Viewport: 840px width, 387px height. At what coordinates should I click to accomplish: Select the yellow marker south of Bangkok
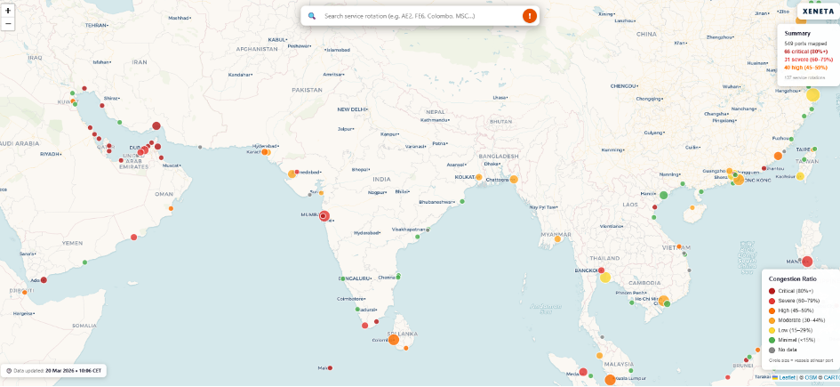tap(605, 277)
